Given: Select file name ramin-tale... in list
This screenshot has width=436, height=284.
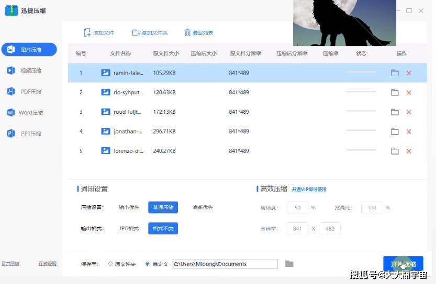Looking at the screenshot, I should tap(128, 73).
